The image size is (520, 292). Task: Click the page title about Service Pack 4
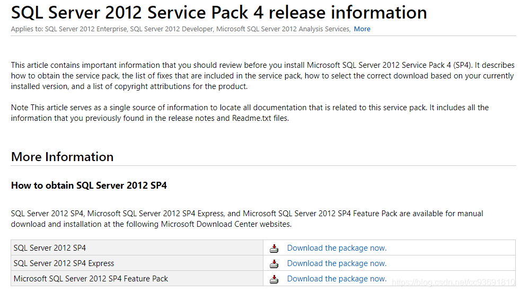pyautogui.click(x=219, y=12)
